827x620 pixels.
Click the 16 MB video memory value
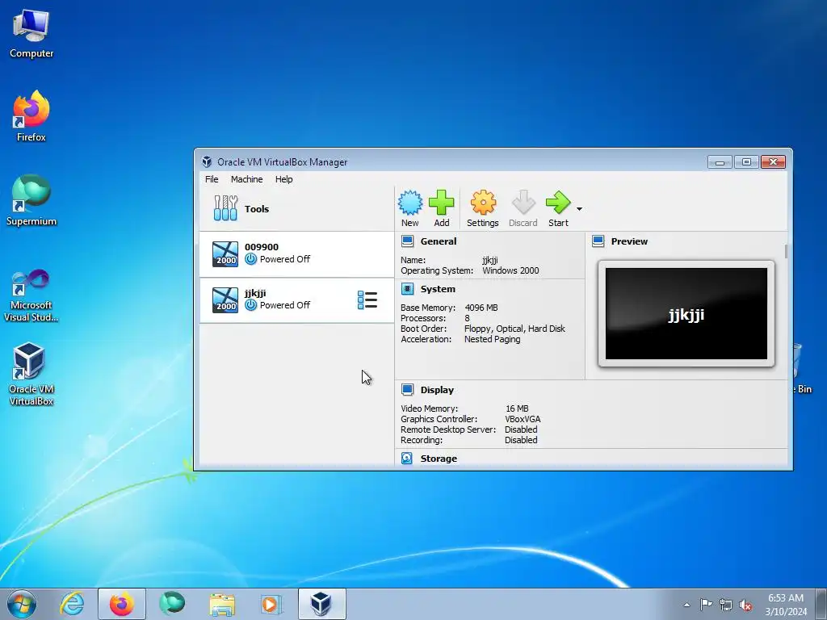pos(517,408)
